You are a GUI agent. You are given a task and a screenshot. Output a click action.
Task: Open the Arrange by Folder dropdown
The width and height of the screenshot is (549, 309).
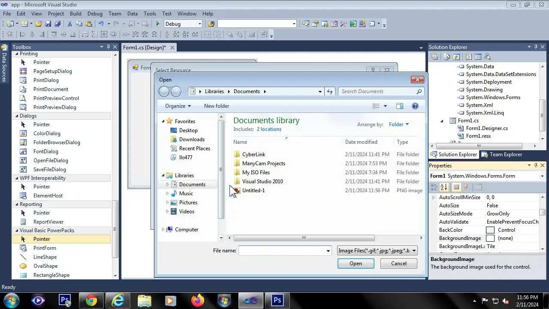coord(399,124)
